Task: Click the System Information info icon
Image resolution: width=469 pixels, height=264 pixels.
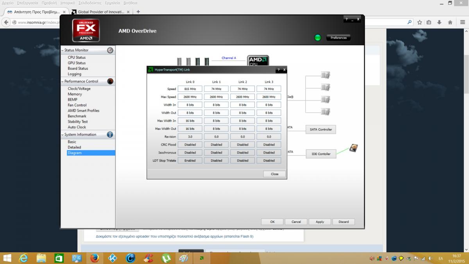Action: point(110,135)
